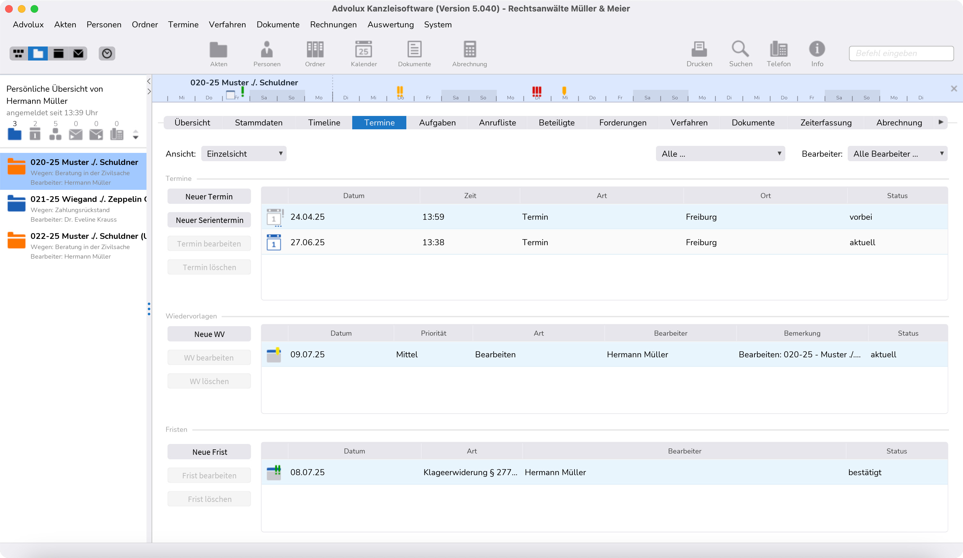Open the Auswertung menu
This screenshot has height=558, width=963.
coord(390,25)
